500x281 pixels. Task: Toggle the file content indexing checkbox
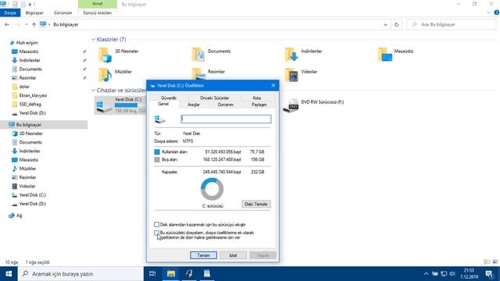156,233
